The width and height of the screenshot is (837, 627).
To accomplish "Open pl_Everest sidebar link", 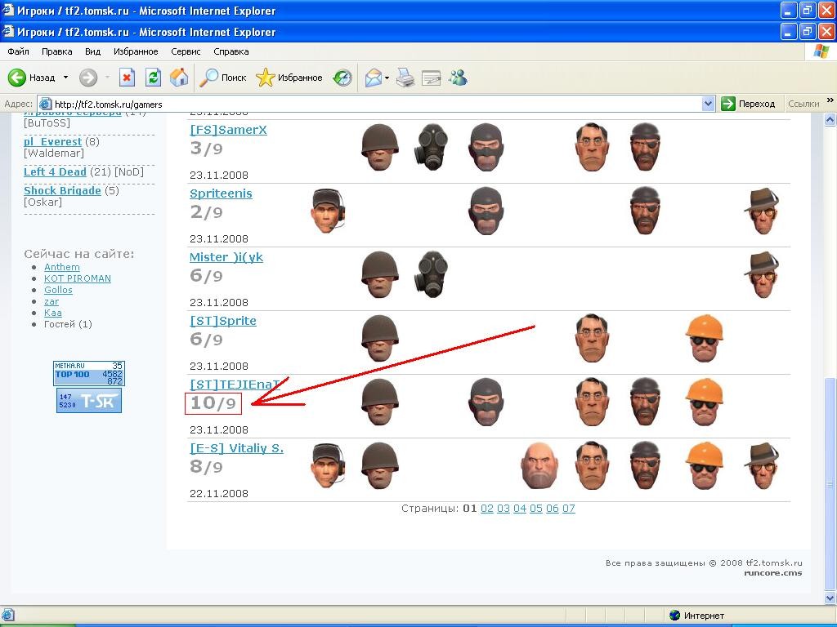I will [x=53, y=141].
